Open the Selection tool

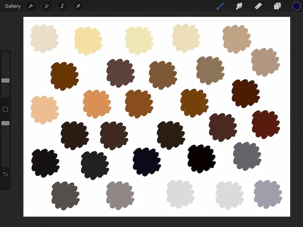pos(62,6)
